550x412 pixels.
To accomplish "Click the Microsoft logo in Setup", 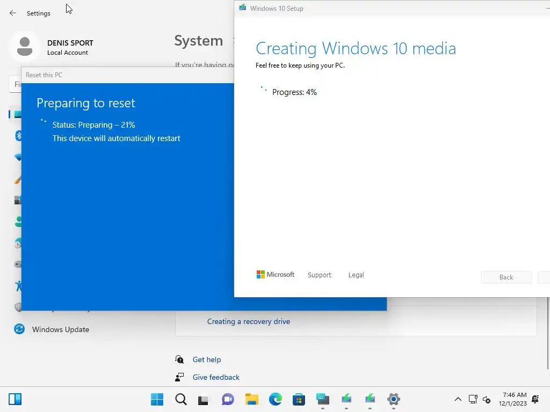I will (x=276, y=275).
